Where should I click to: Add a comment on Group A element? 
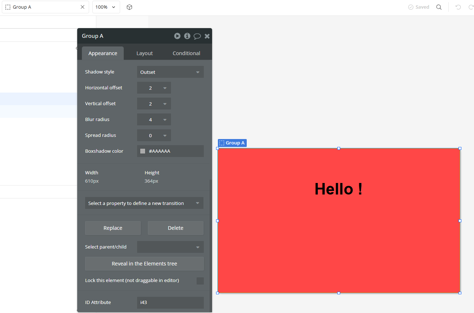197,36
